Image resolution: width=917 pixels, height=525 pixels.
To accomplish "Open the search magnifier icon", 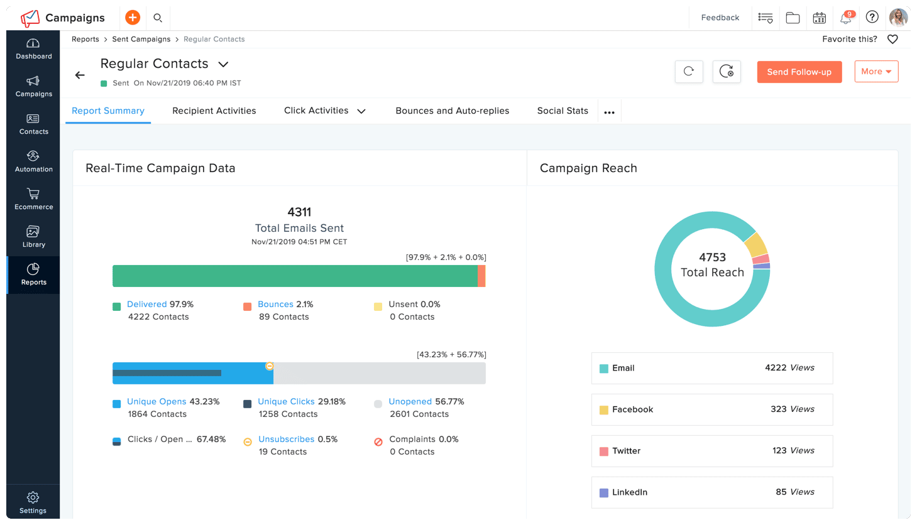I will tap(158, 18).
